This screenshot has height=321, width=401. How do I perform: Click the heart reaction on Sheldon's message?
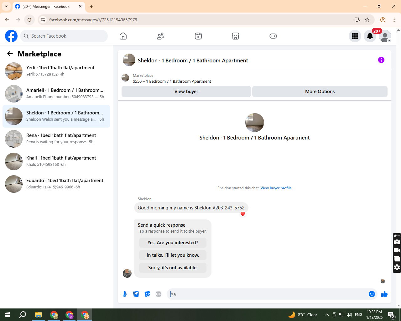(x=243, y=214)
